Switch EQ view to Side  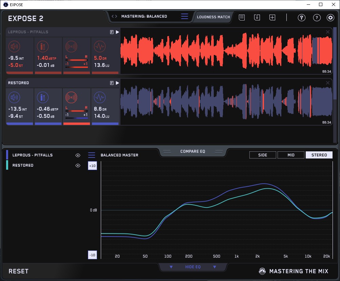[263, 155]
